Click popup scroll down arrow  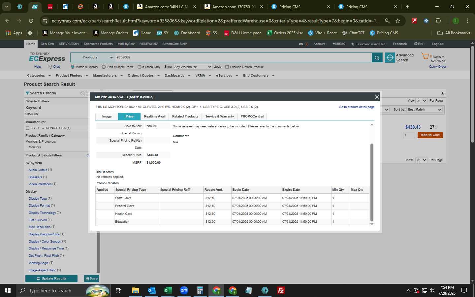click(372, 224)
